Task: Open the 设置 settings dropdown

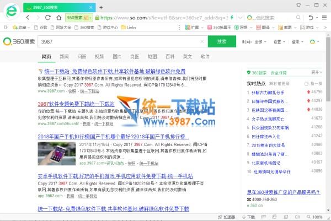Action: click(279, 42)
